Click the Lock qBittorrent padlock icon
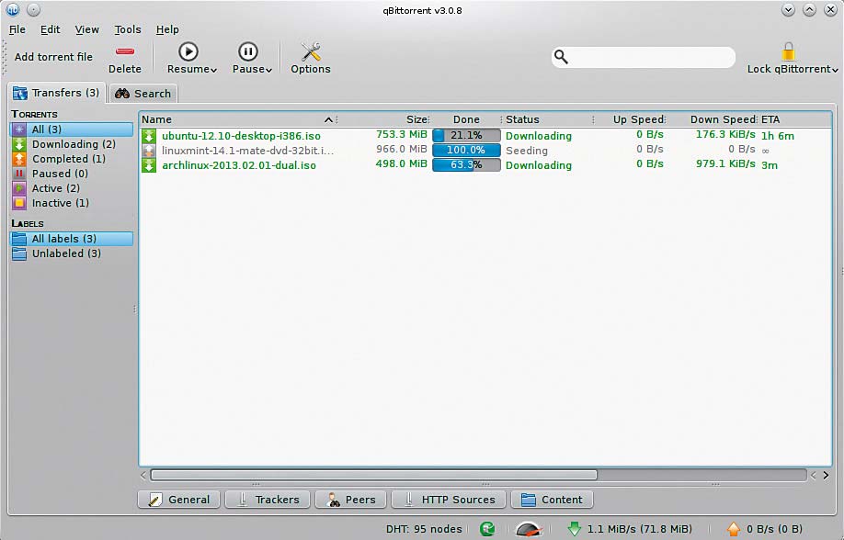 click(788, 52)
